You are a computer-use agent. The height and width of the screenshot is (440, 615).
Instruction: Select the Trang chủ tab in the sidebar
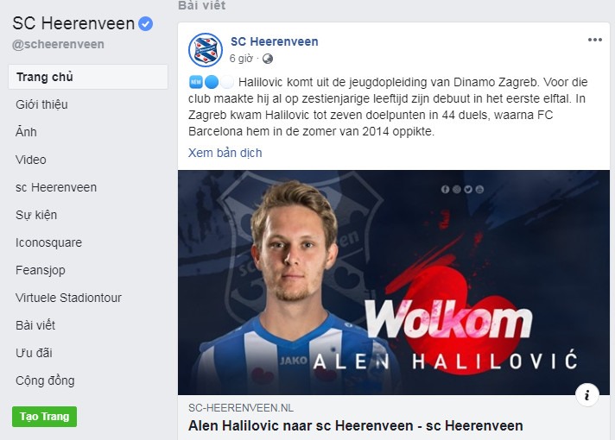point(88,77)
